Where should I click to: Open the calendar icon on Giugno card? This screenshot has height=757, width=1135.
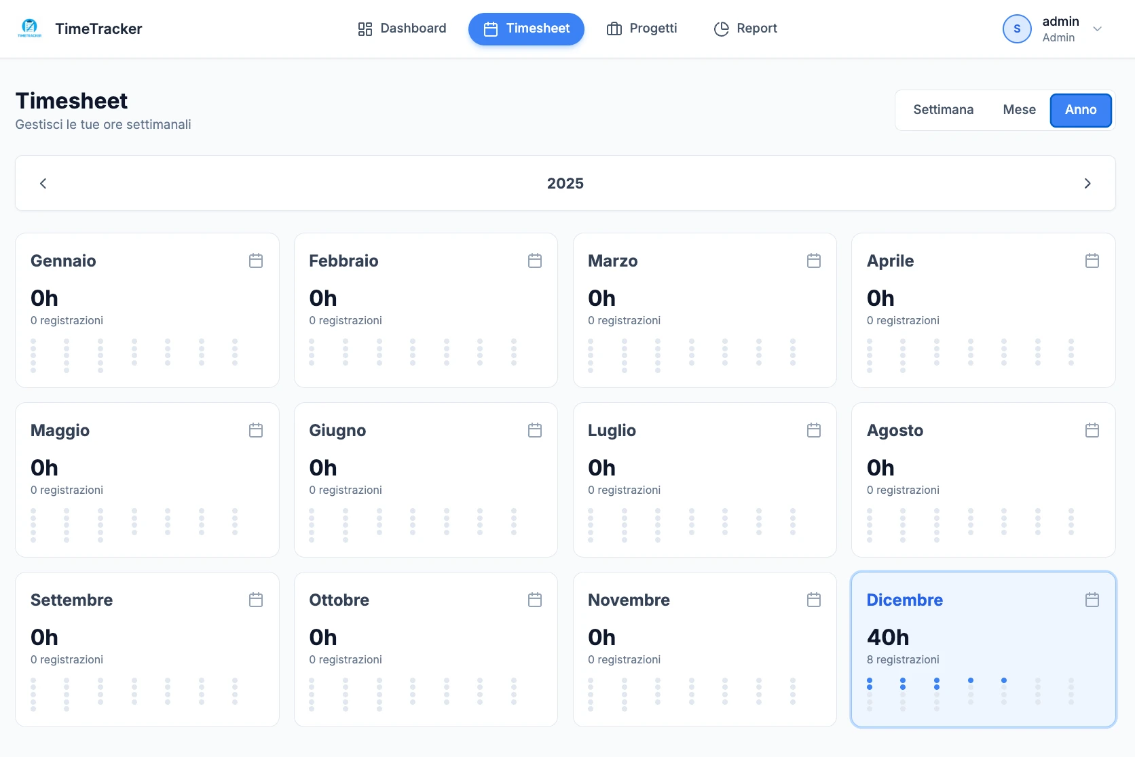[535, 430]
